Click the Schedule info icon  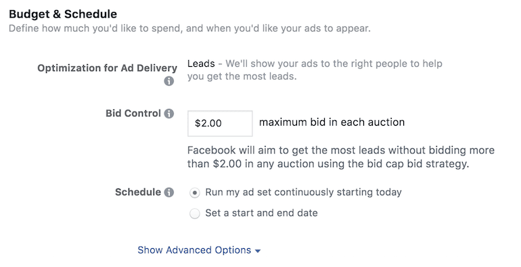tap(168, 192)
